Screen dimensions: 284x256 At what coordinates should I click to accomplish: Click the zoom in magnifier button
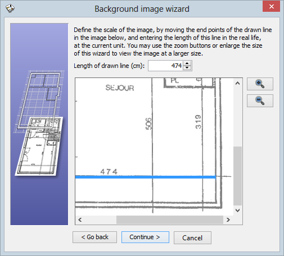(260, 84)
